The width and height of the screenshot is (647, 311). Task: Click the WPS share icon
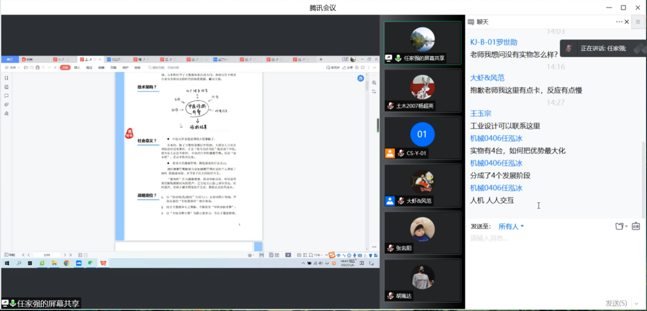(347, 68)
